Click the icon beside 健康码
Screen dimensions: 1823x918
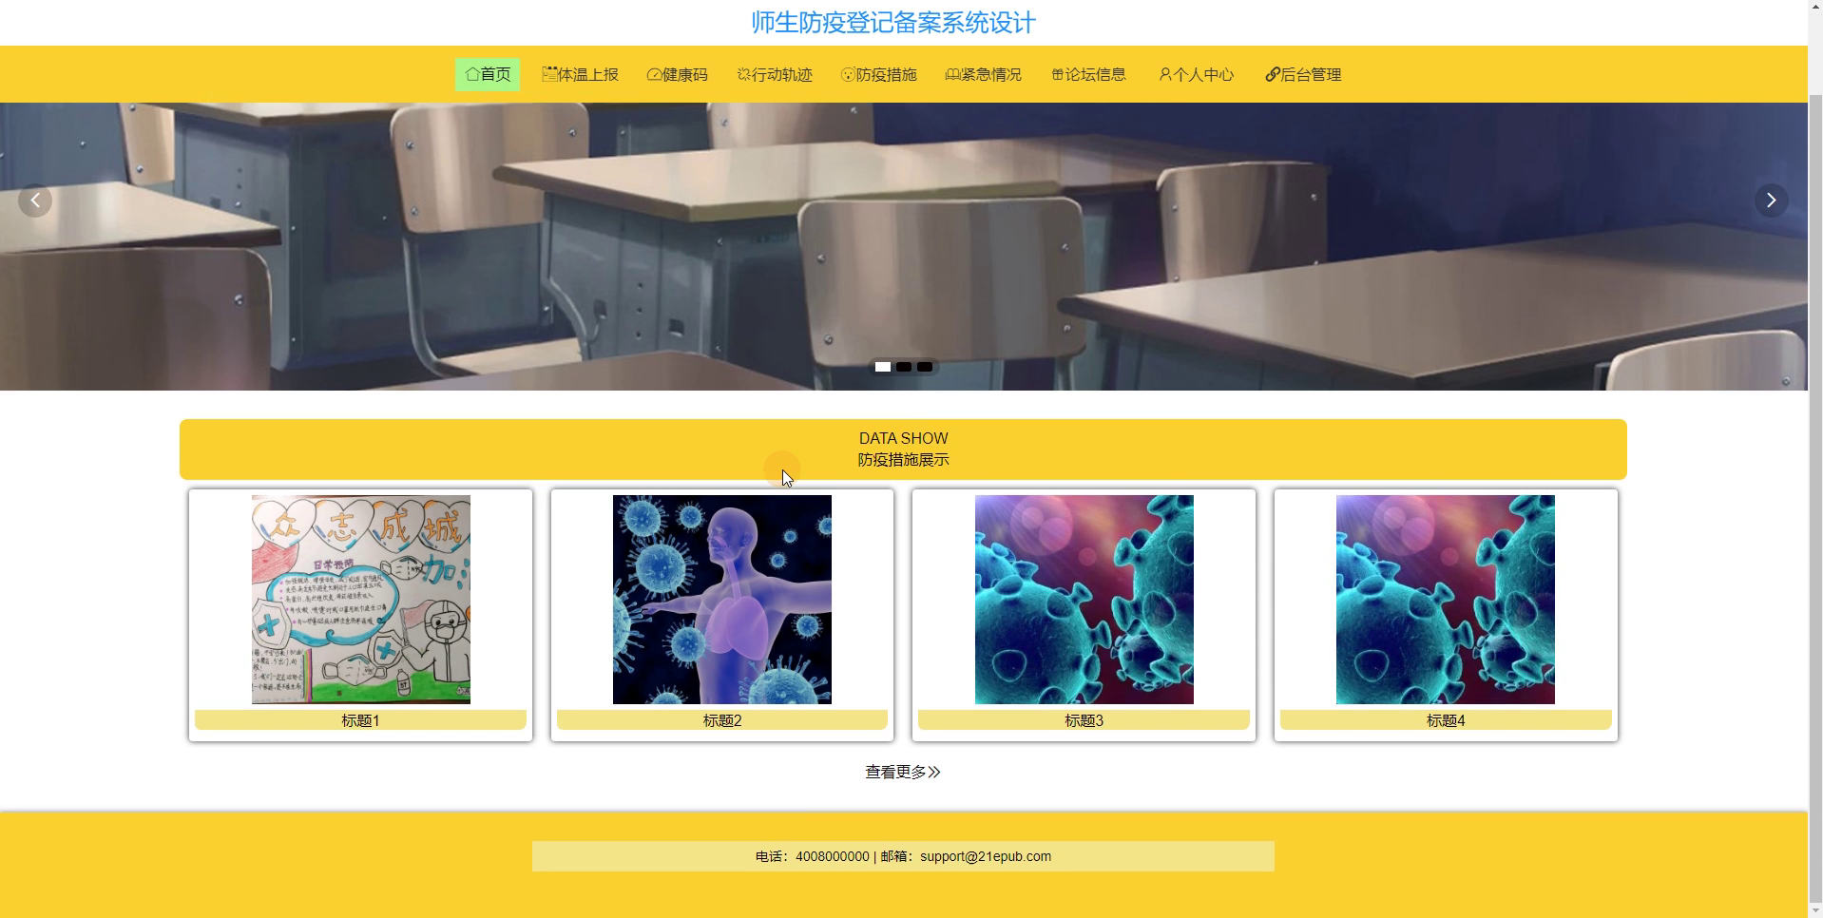(x=654, y=74)
